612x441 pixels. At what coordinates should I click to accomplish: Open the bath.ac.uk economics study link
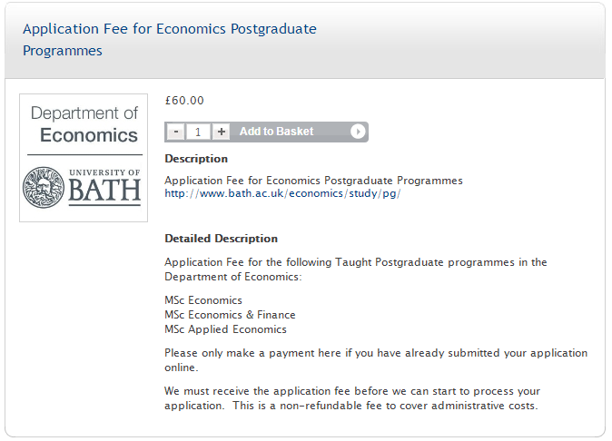[282, 193]
